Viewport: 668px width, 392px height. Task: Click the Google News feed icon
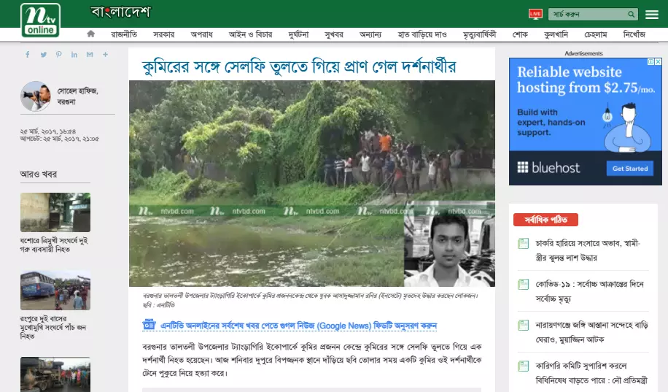(149, 325)
